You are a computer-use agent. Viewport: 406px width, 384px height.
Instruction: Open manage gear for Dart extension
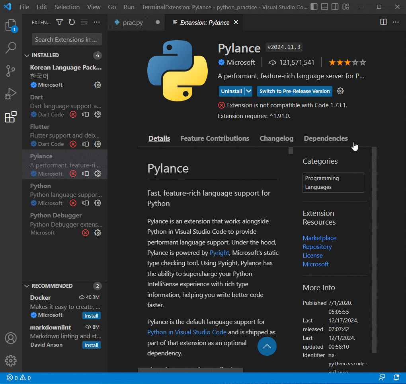coord(98,114)
